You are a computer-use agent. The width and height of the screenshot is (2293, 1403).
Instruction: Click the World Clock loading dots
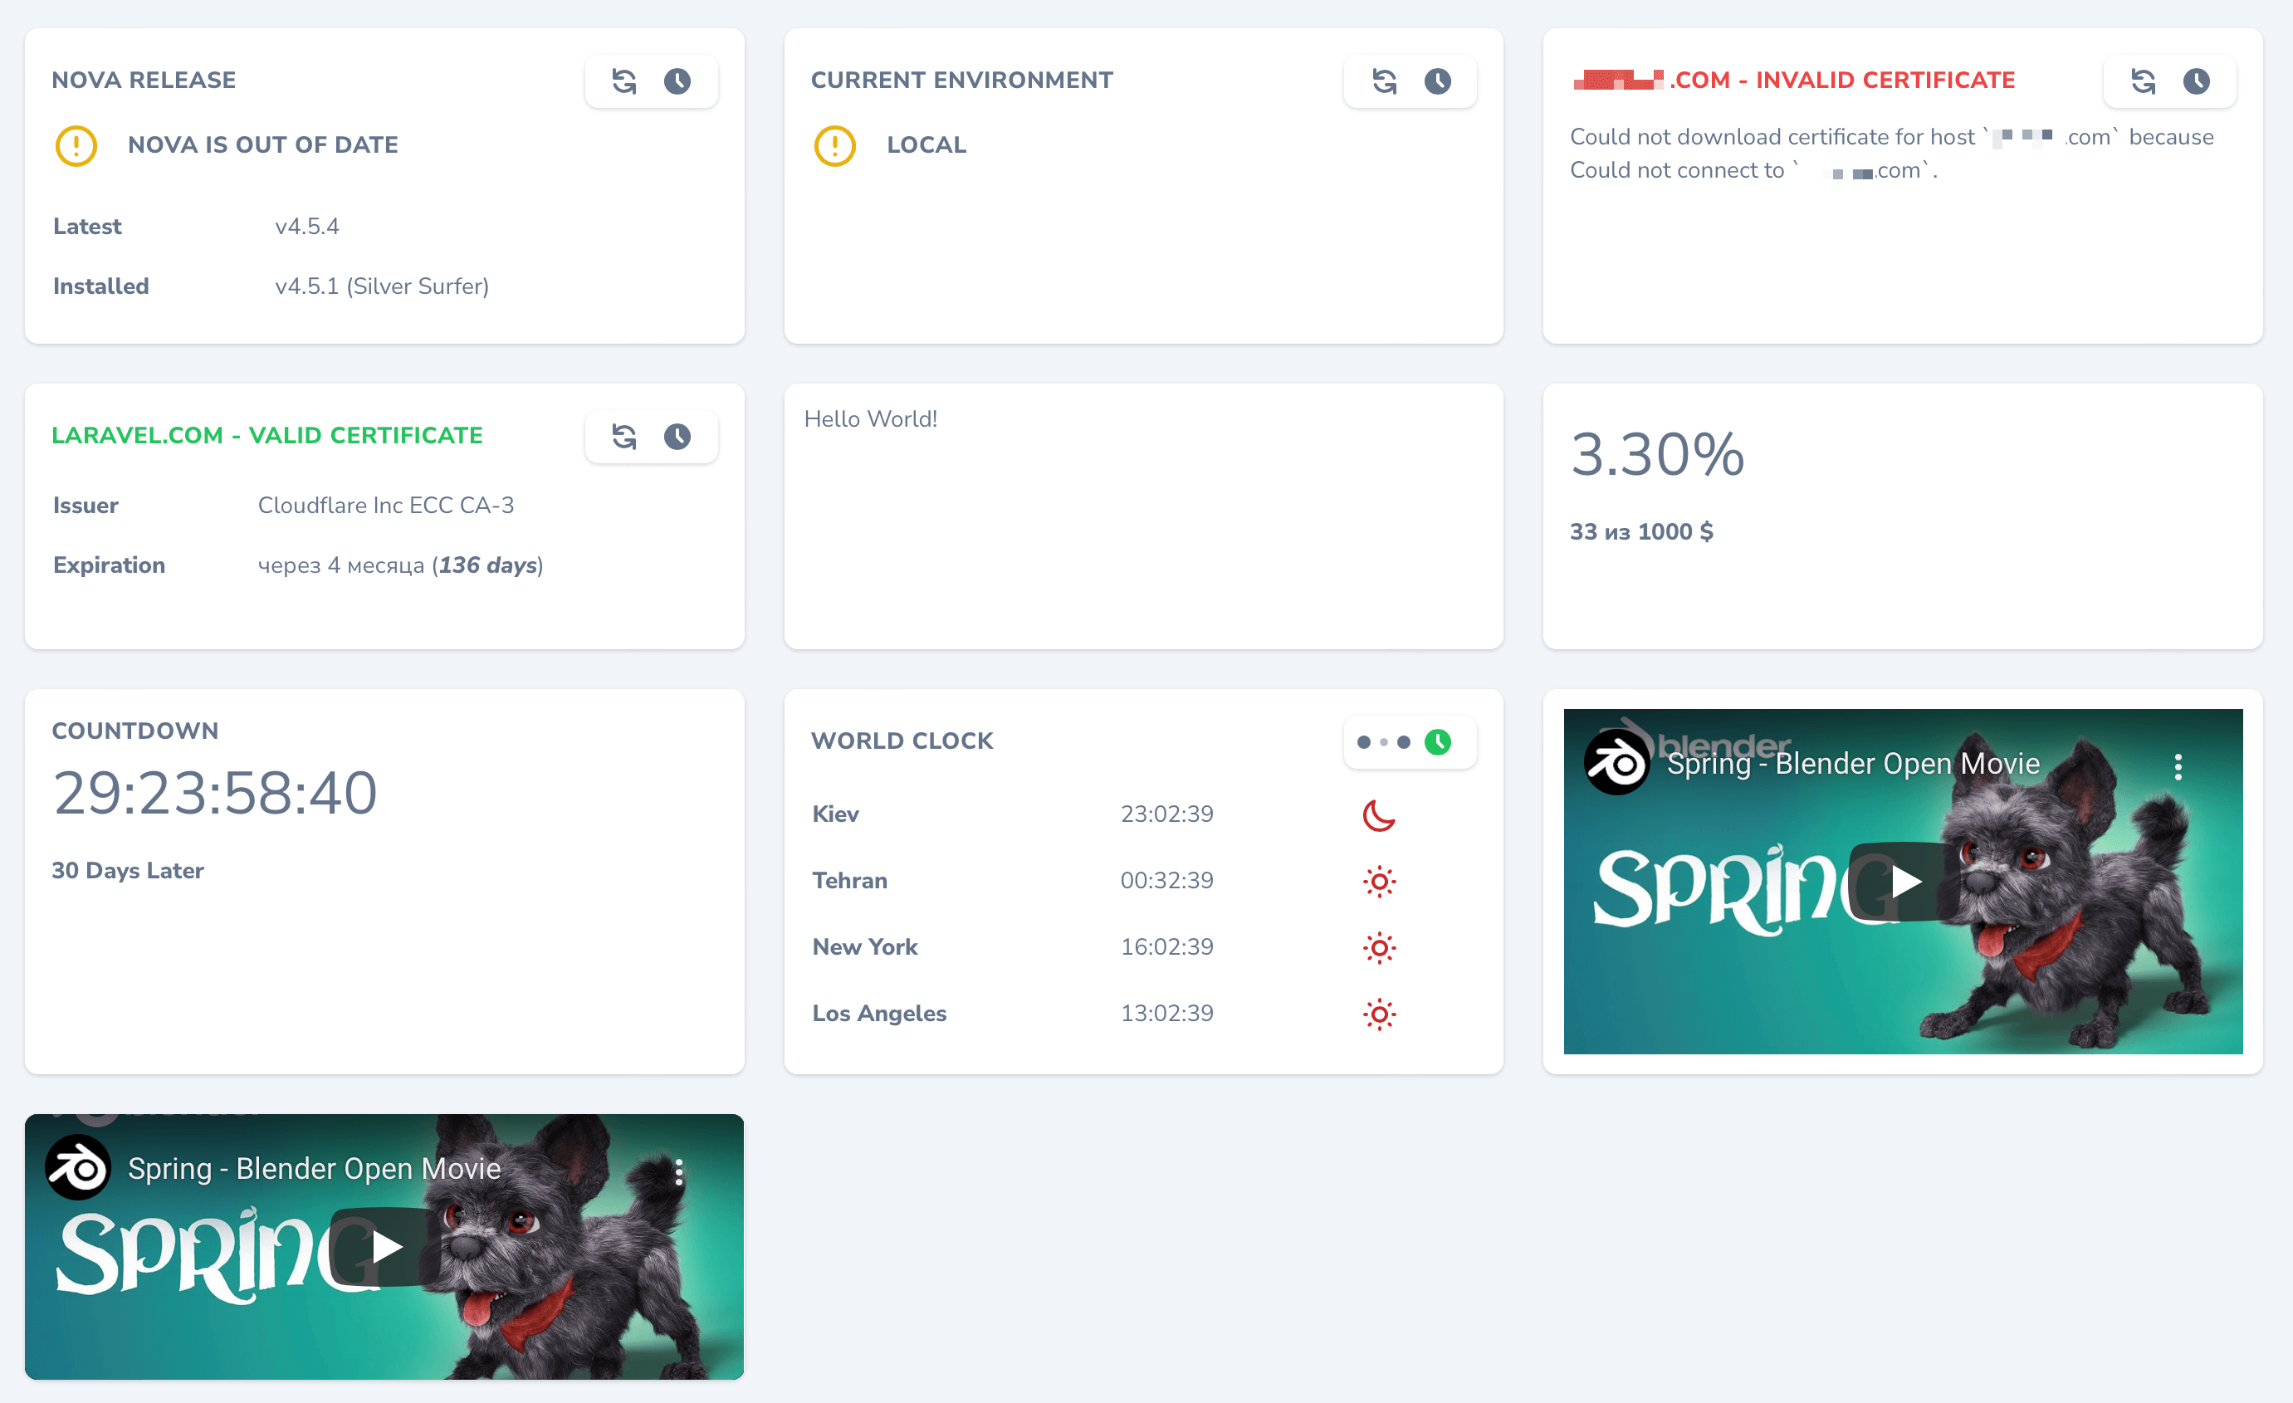(1384, 741)
